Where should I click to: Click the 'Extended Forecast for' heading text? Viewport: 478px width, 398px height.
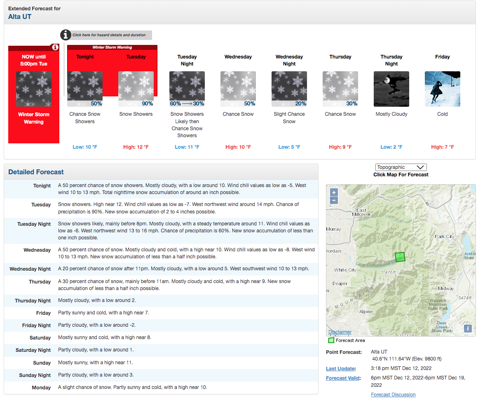point(35,9)
